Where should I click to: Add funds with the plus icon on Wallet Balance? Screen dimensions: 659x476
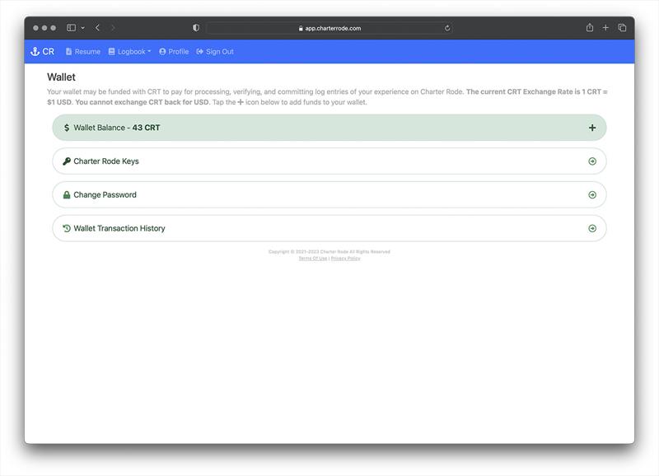592,128
